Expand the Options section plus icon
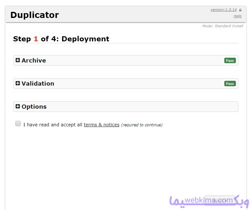Screen dimensions: 251x210 pos(18,106)
